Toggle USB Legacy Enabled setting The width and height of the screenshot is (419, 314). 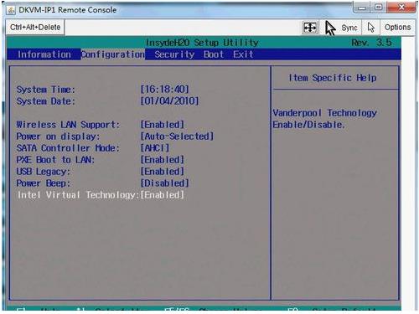(x=163, y=172)
